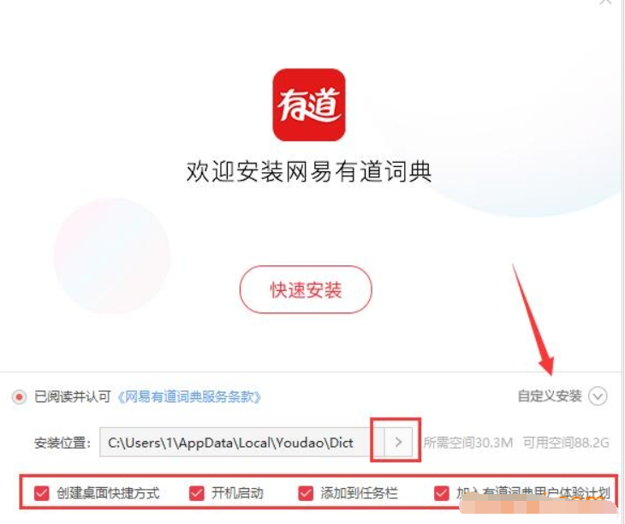Open the 网易有道词典服务条款 link

click(x=189, y=397)
